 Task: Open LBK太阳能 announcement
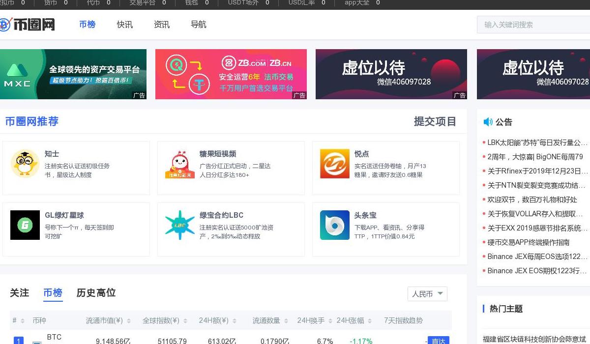537,143
